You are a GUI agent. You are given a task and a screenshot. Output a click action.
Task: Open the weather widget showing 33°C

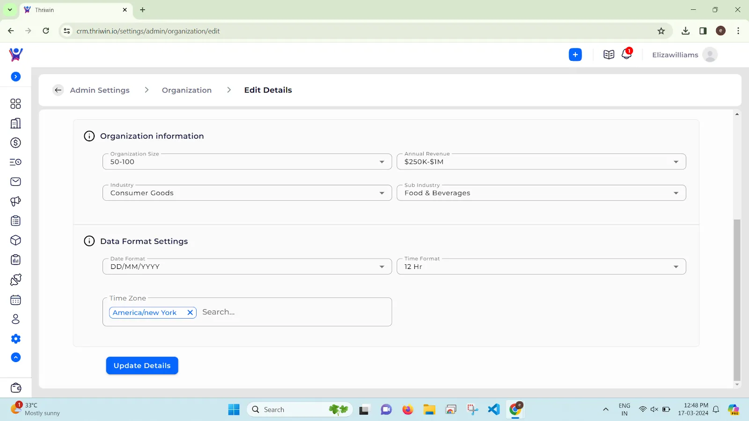[x=37, y=409]
